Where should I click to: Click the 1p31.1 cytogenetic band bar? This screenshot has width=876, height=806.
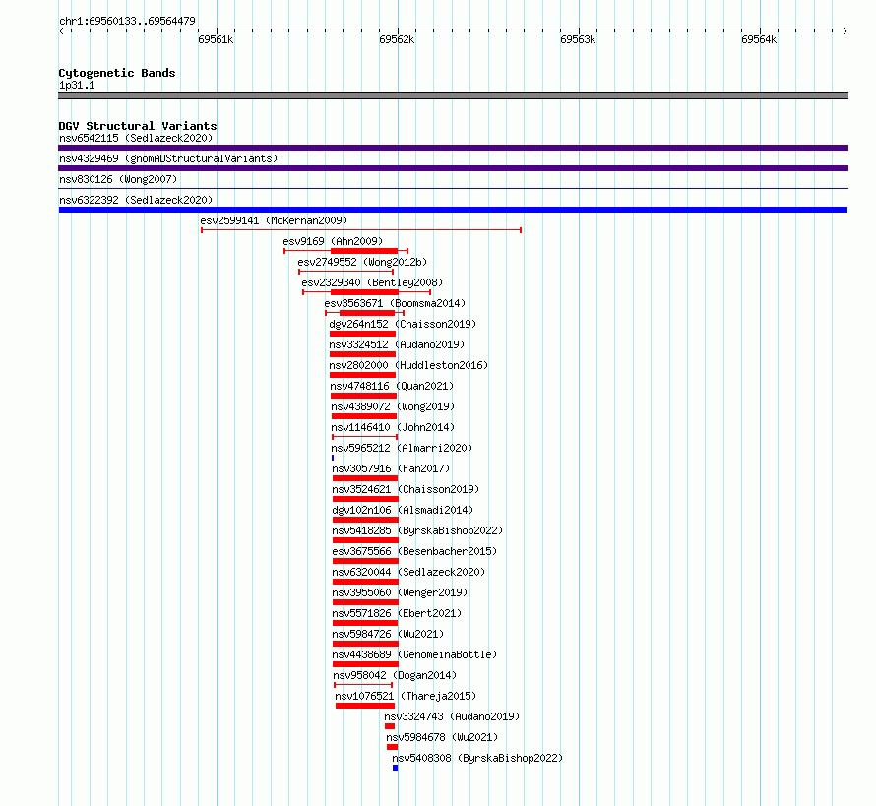(453, 95)
